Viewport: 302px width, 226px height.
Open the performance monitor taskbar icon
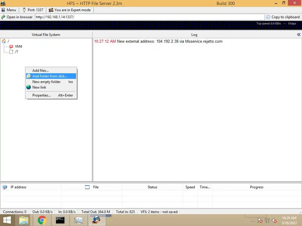[x=78, y=220]
